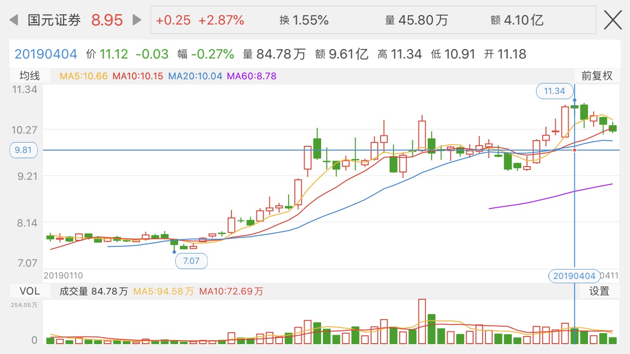Screen dimensions: 630x354
Task: Click the 20190404 crosshair date label
Action: click(x=574, y=276)
